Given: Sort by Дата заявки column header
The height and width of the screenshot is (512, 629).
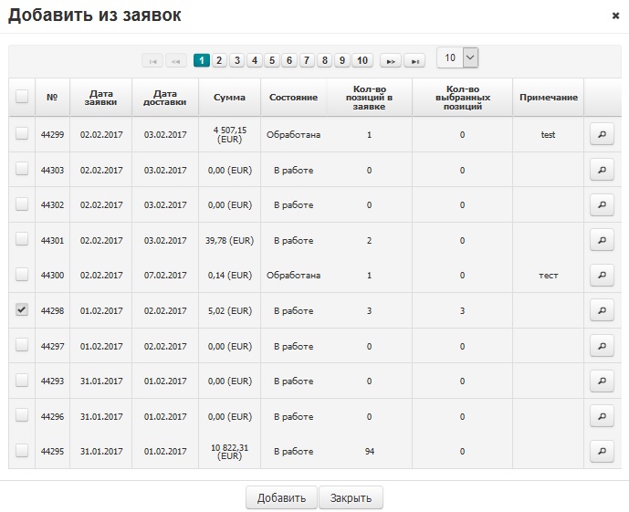Looking at the screenshot, I should coord(100,97).
